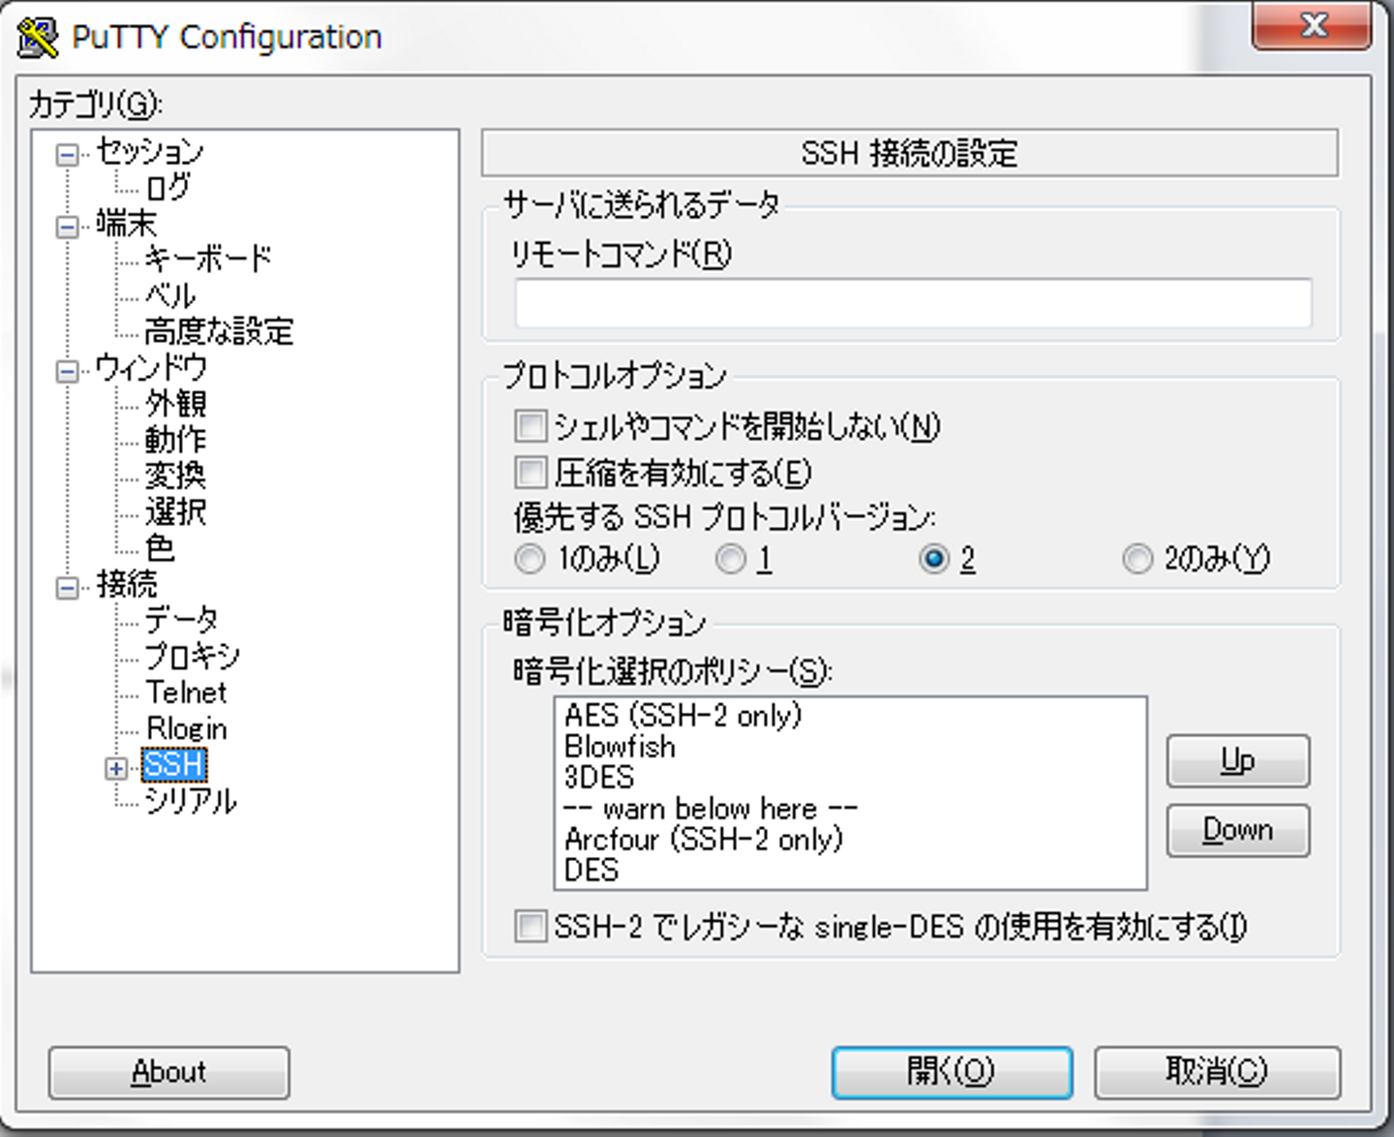Open the ベル settings

coord(170,295)
